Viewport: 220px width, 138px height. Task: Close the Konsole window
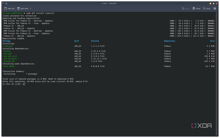click(217, 3)
